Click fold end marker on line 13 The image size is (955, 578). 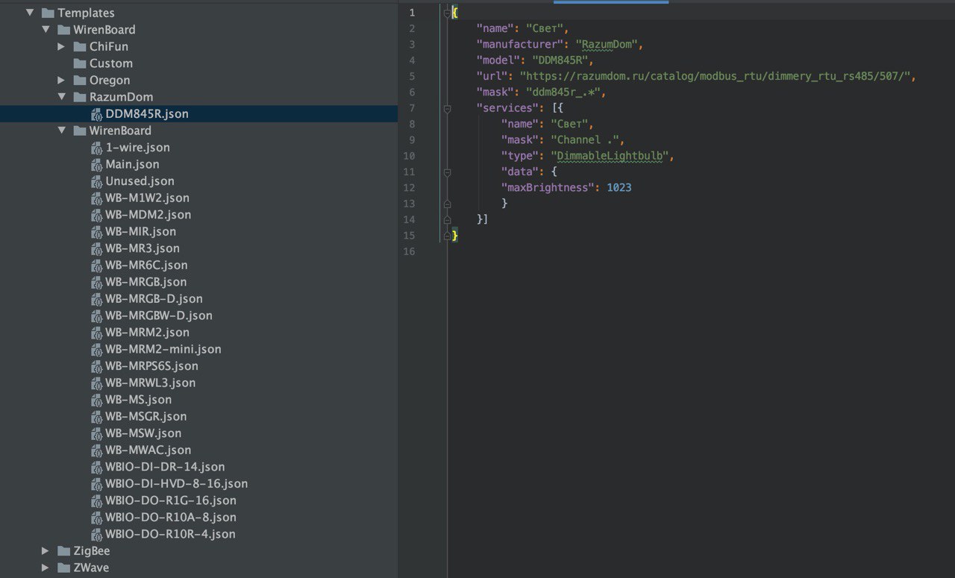447,204
